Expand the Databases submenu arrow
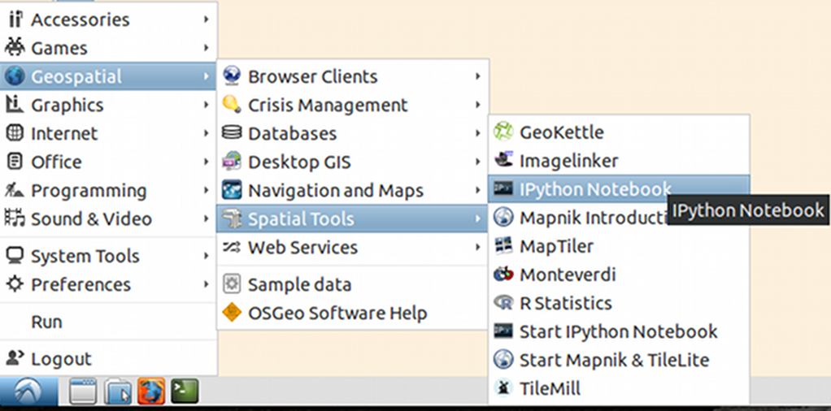 click(478, 133)
